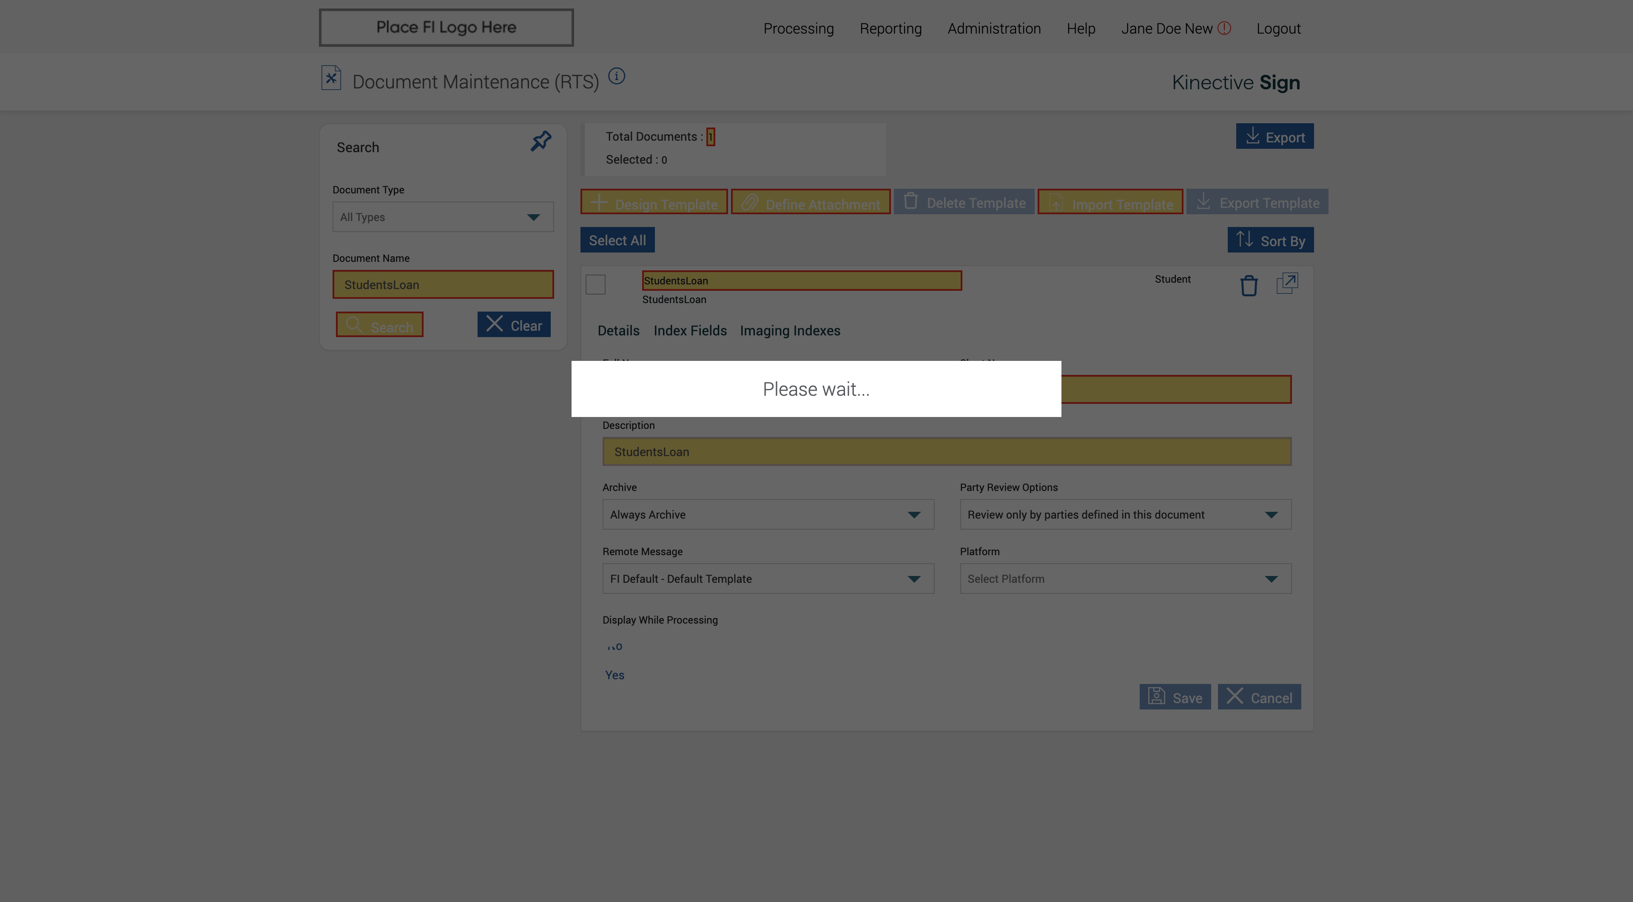Select No for Display While Processing
Viewport: 1633px width, 902px height.
coord(614,647)
